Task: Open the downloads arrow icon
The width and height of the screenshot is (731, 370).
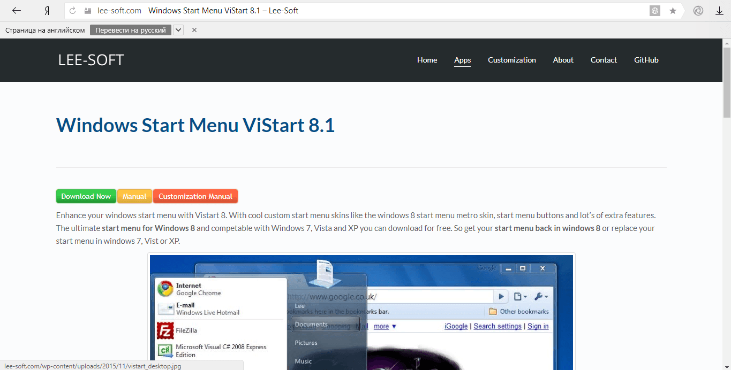Action: point(720,11)
